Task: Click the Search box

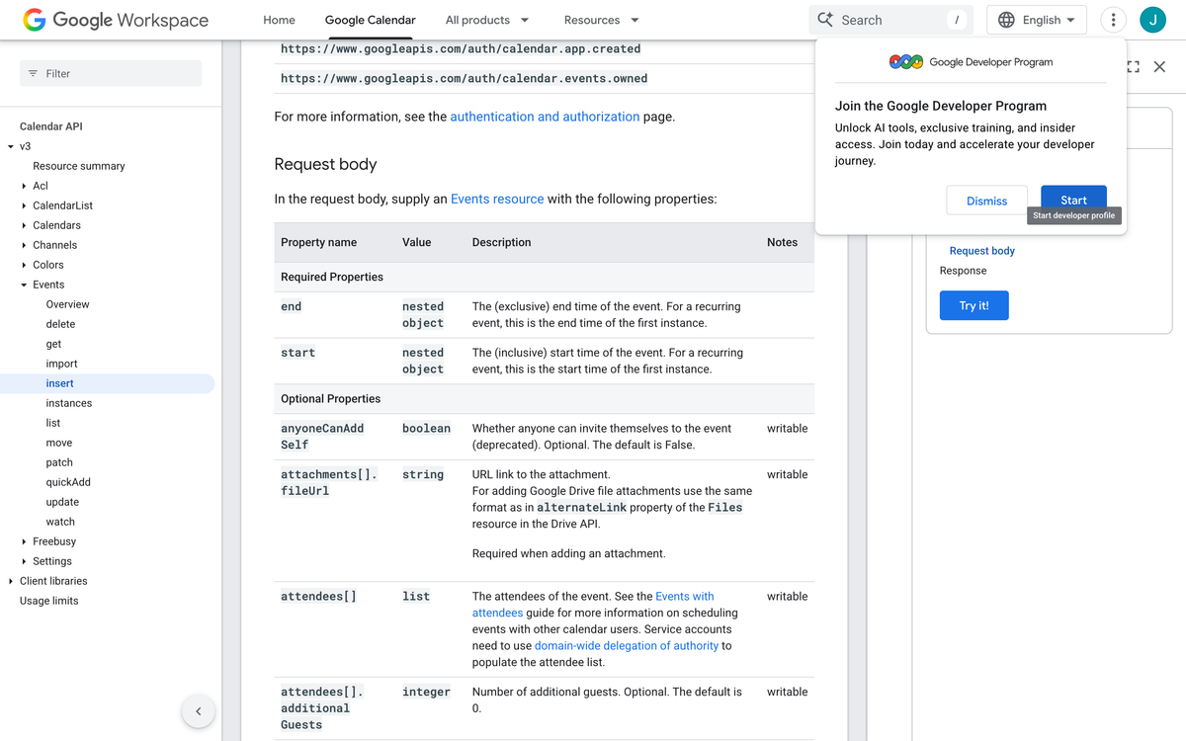Action: [x=890, y=20]
